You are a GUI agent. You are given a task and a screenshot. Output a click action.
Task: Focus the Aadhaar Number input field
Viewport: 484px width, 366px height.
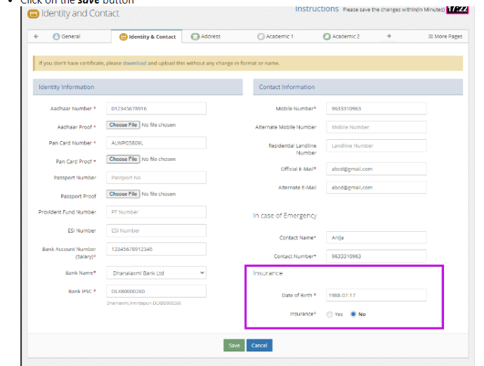(156, 108)
